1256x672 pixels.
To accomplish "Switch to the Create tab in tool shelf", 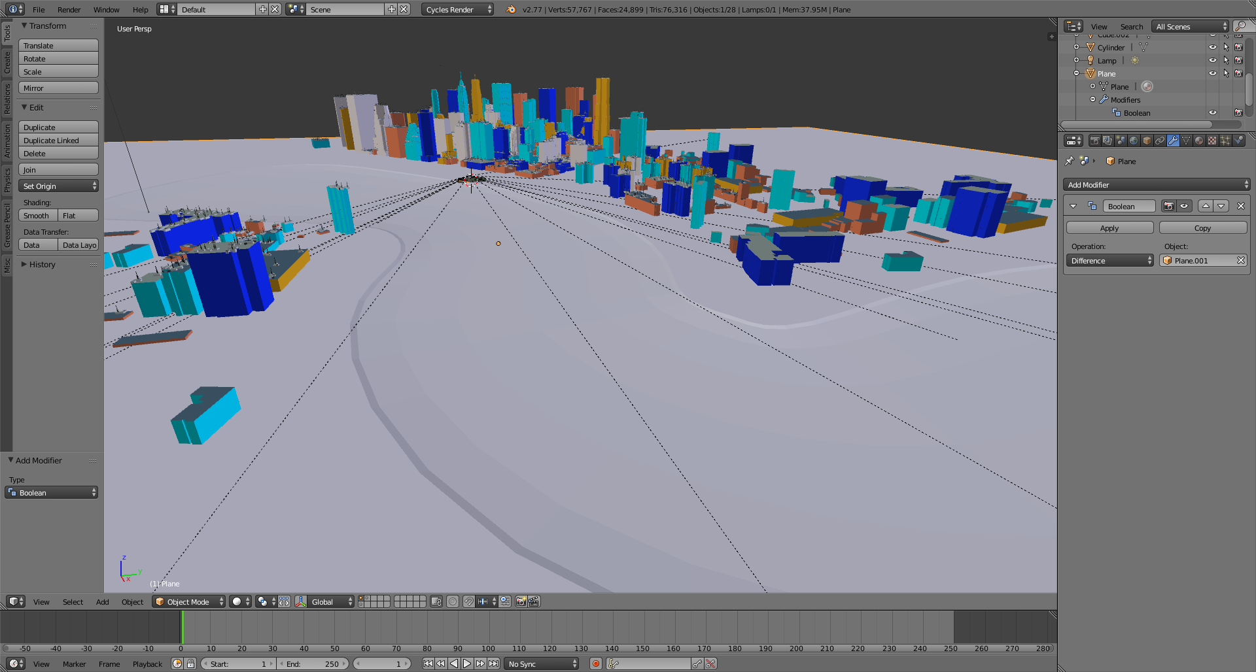I will [x=7, y=63].
